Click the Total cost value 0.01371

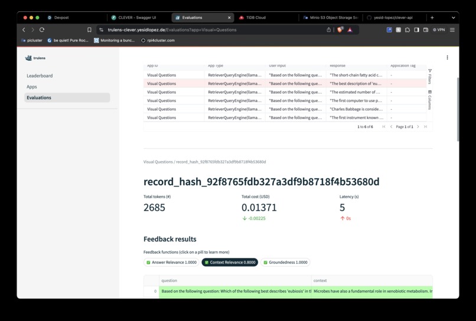pos(259,208)
